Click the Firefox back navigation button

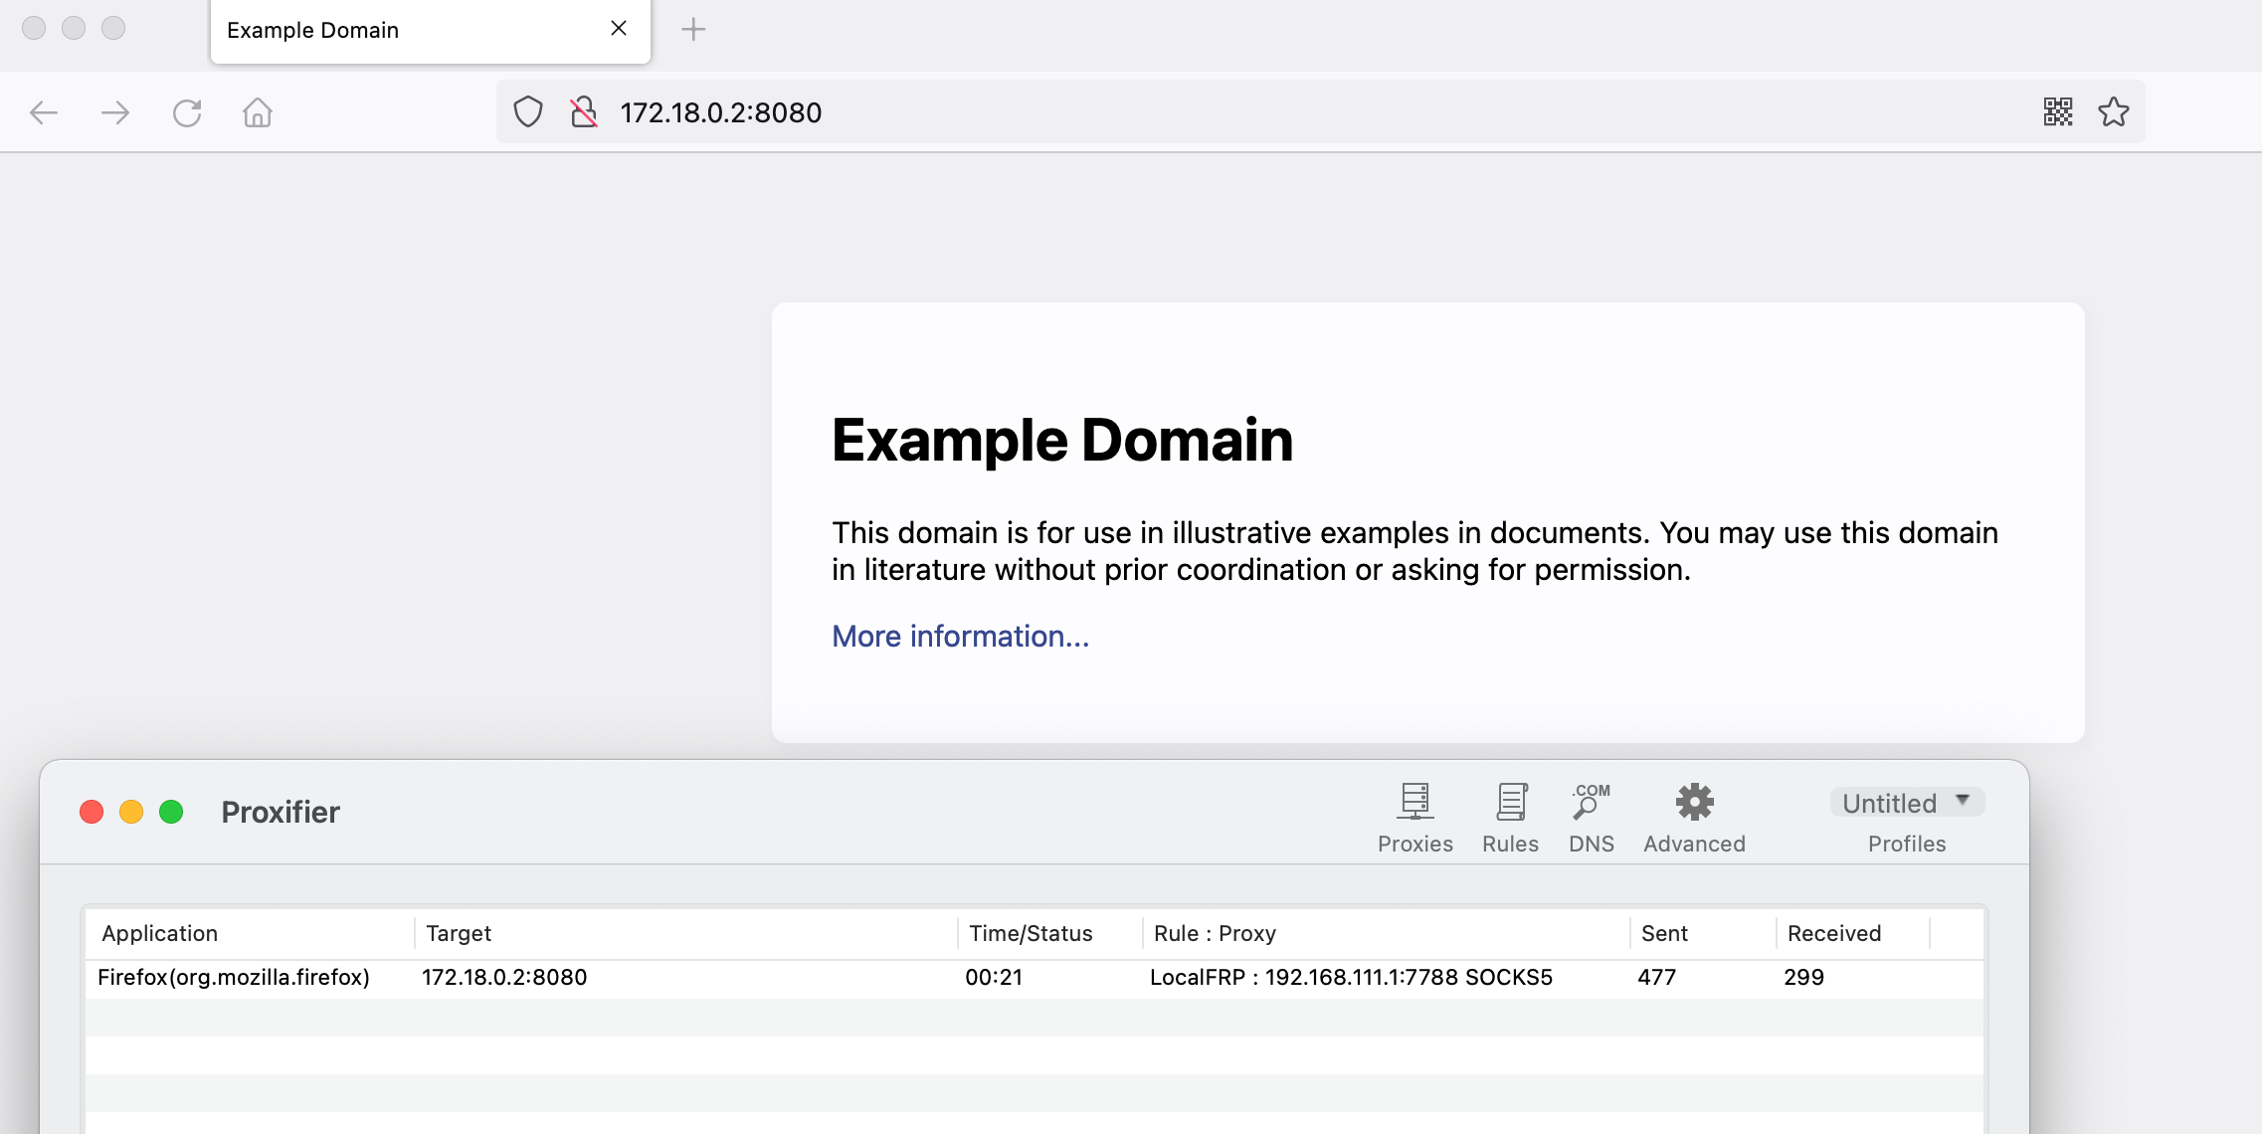pyautogui.click(x=44, y=111)
